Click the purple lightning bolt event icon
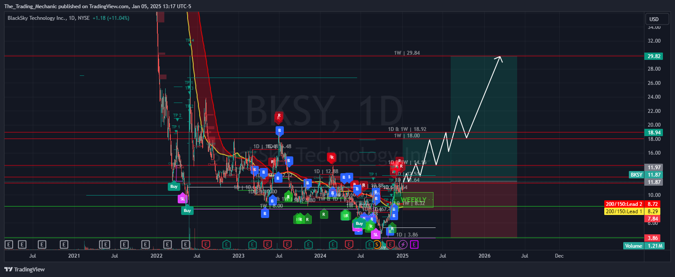Screen dimensions: 675x277 (403, 245)
